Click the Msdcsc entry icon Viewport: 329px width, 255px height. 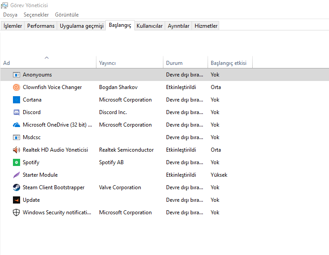(x=17, y=137)
